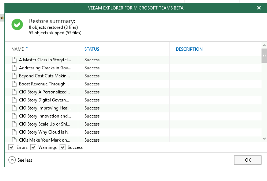Select row 'Beyond Cost Cuts Makin...'
The width and height of the screenshot is (267, 181).
click(133, 76)
